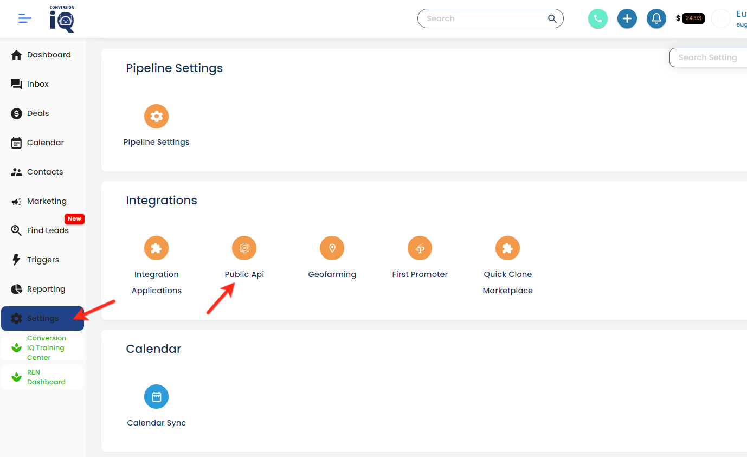Open the Quick Clone Marketplace puzzle icon
This screenshot has width=747, height=457.
click(x=508, y=248)
